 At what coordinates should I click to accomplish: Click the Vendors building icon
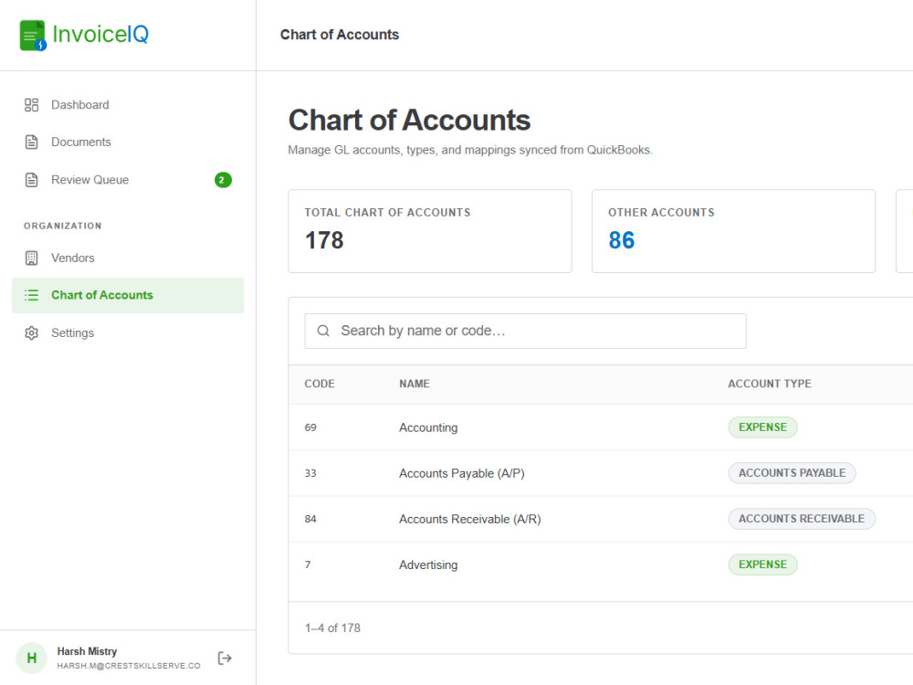(31, 258)
